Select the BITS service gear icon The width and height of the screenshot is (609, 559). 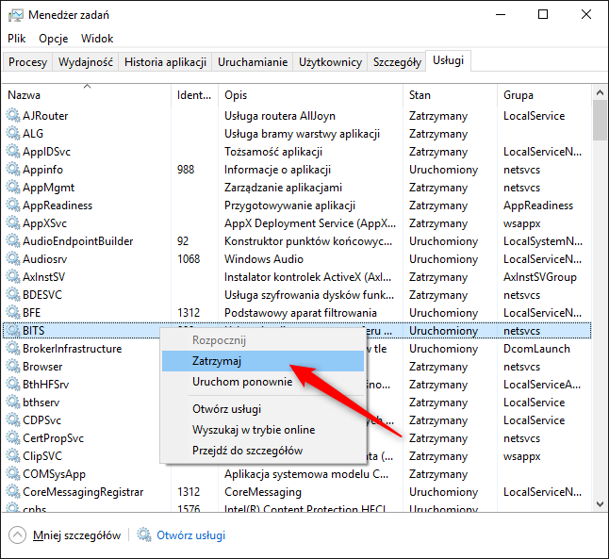(13, 331)
